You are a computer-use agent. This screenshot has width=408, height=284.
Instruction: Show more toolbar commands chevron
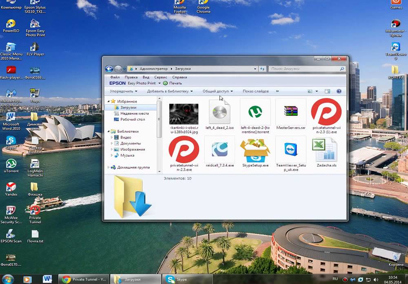pos(277,91)
